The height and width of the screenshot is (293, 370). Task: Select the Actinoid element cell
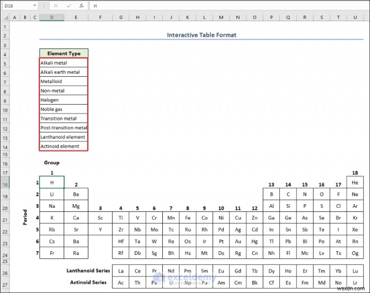point(63,146)
